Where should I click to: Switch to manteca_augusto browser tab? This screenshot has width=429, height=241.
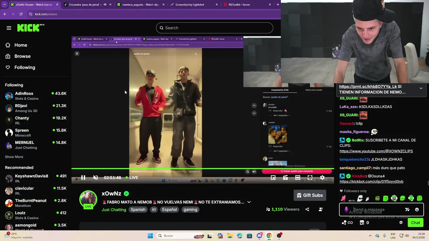(x=141, y=5)
